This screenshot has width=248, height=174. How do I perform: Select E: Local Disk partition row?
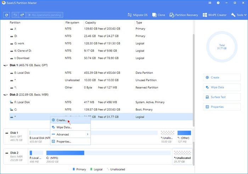101,73
